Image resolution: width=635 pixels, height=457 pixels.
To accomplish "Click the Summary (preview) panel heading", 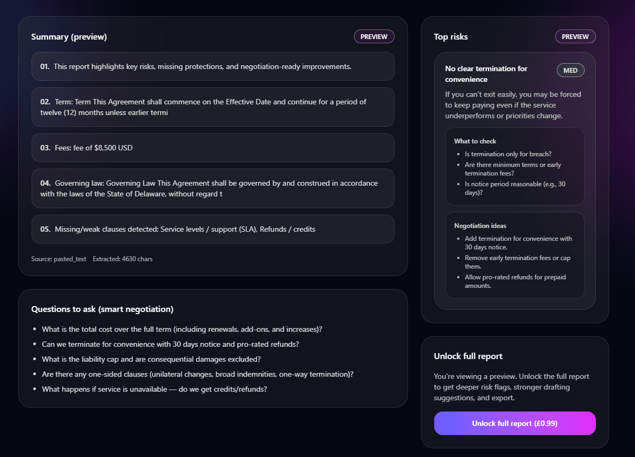I will [69, 37].
